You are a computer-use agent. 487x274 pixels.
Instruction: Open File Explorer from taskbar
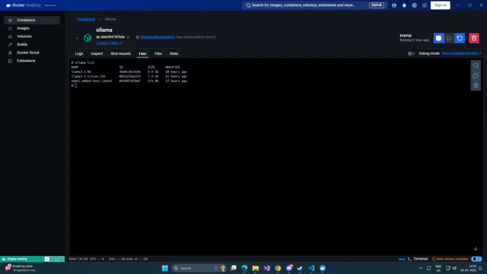[x=255, y=268]
